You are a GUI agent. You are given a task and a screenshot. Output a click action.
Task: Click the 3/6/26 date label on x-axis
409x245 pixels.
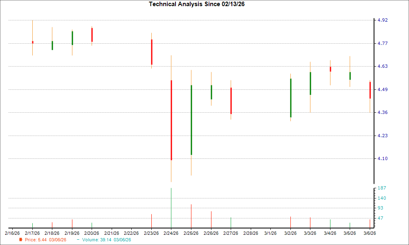(369, 233)
